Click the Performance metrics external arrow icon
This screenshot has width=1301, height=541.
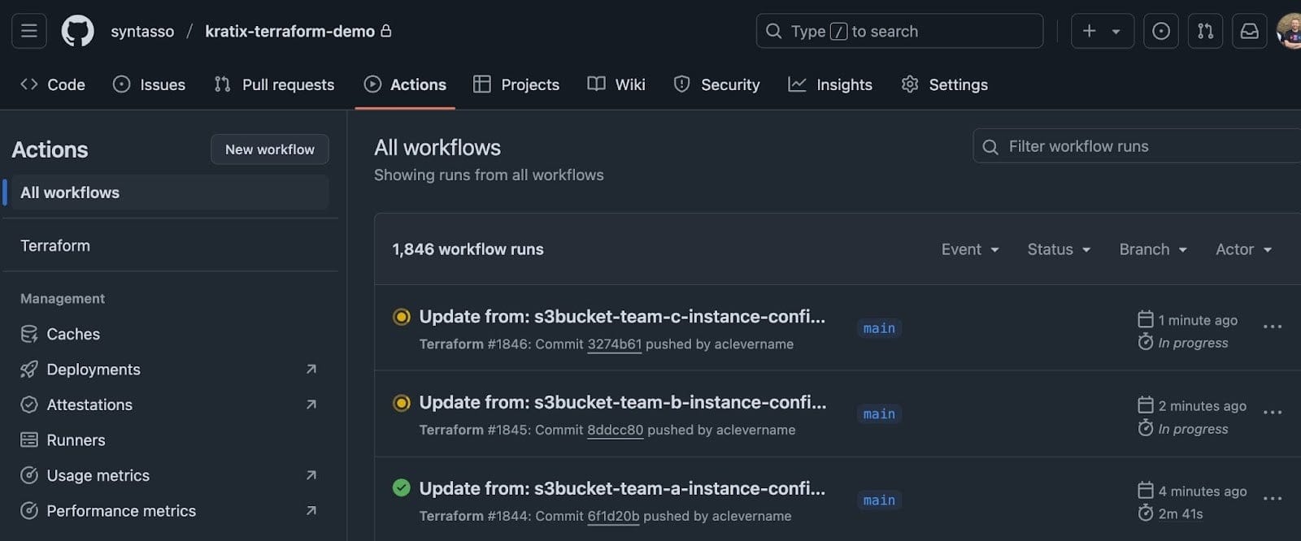point(311,511)
